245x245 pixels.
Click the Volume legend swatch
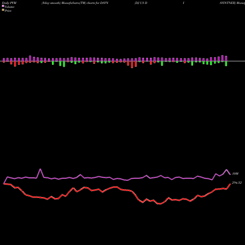3,6
